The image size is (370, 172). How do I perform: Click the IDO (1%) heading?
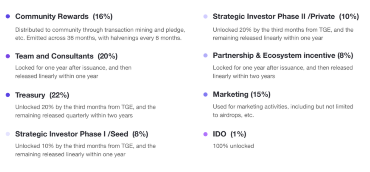click(x=229, y=134)
